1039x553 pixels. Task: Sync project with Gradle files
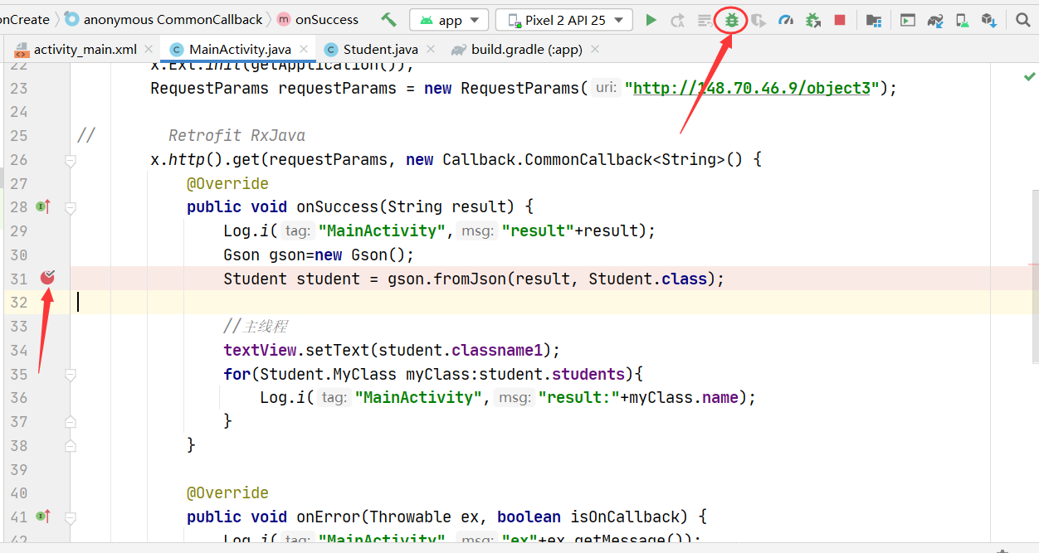[x=935, y=20]
